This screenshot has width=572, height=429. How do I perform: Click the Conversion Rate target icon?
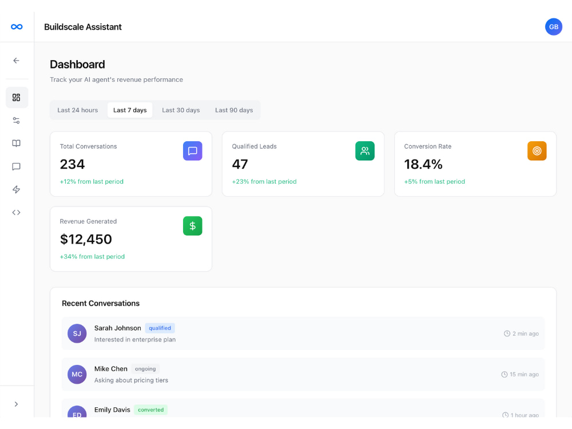537,150
